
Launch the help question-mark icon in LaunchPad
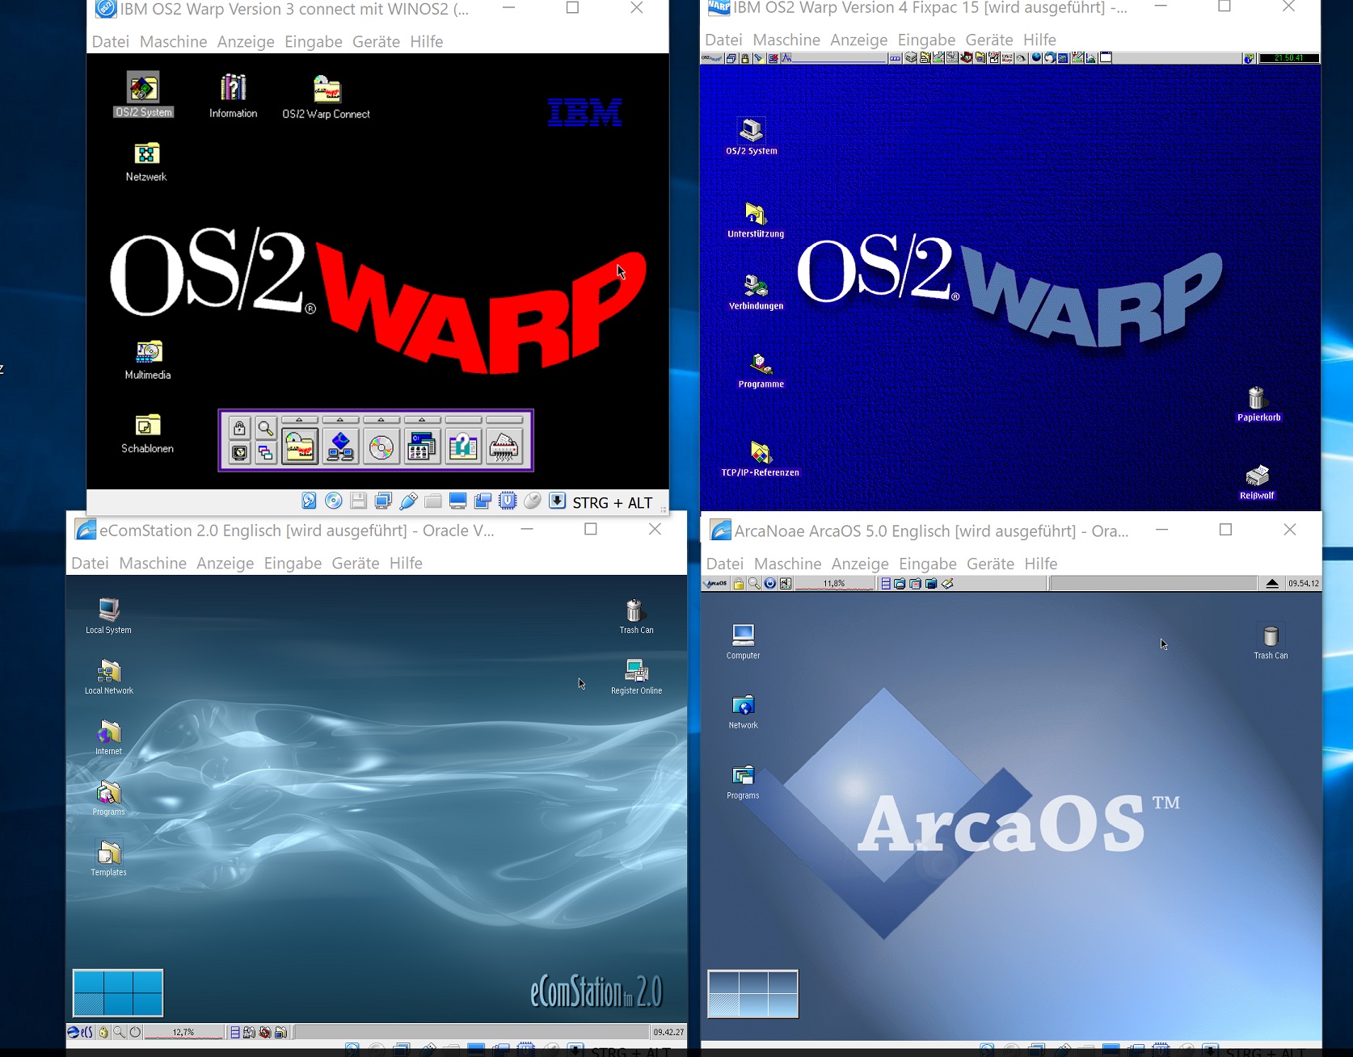[x=463, y=447]
